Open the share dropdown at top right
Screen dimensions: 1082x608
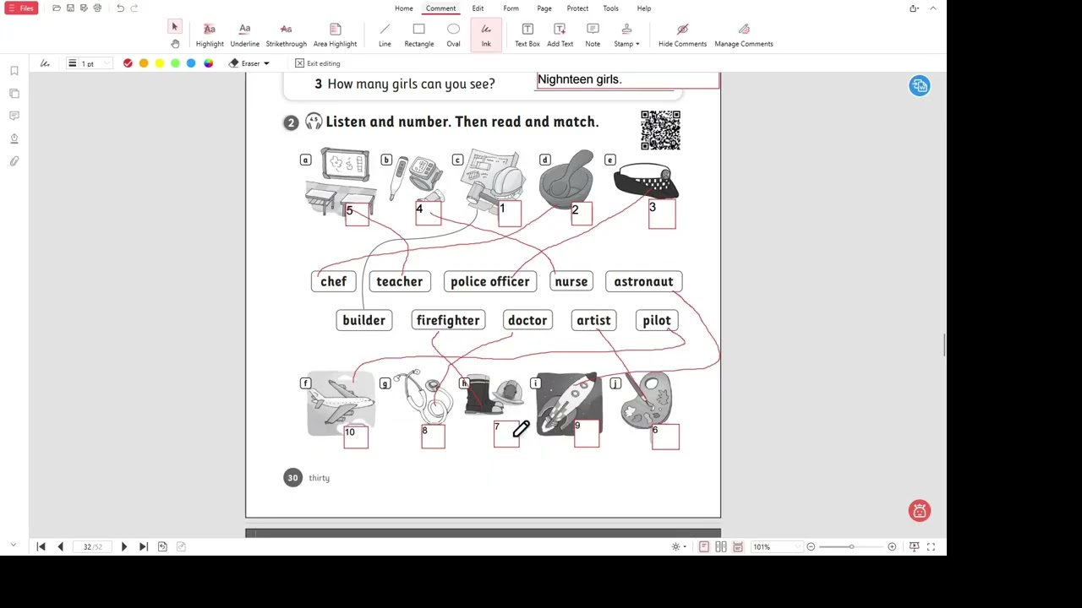(x=915, y=8)
